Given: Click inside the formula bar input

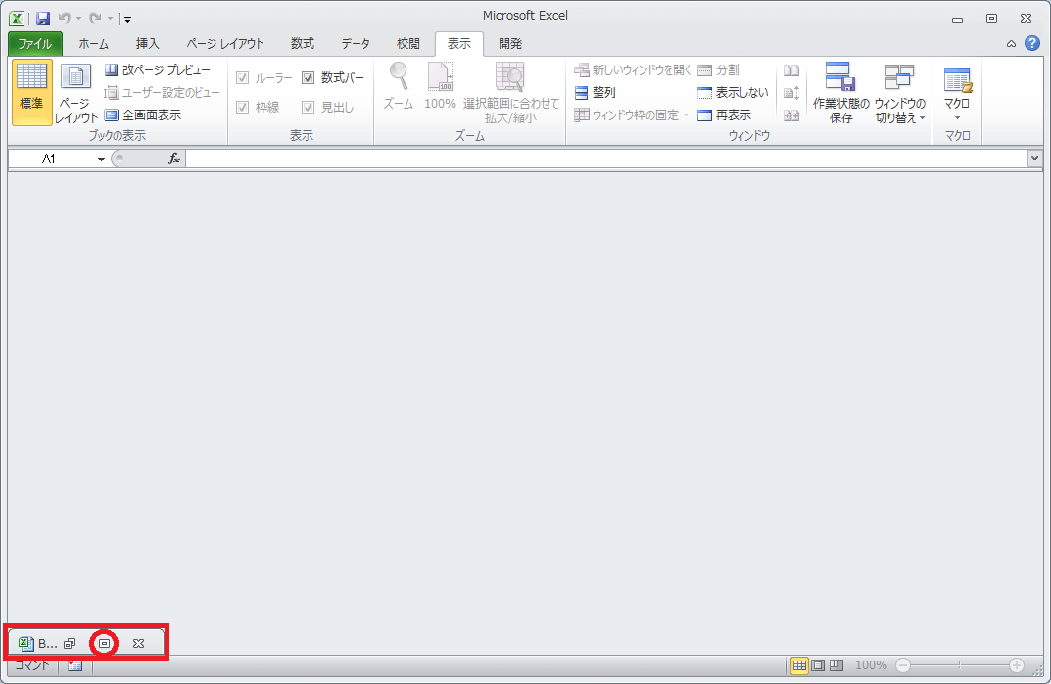Looking at the screenshot, I should tap(606, 159).
